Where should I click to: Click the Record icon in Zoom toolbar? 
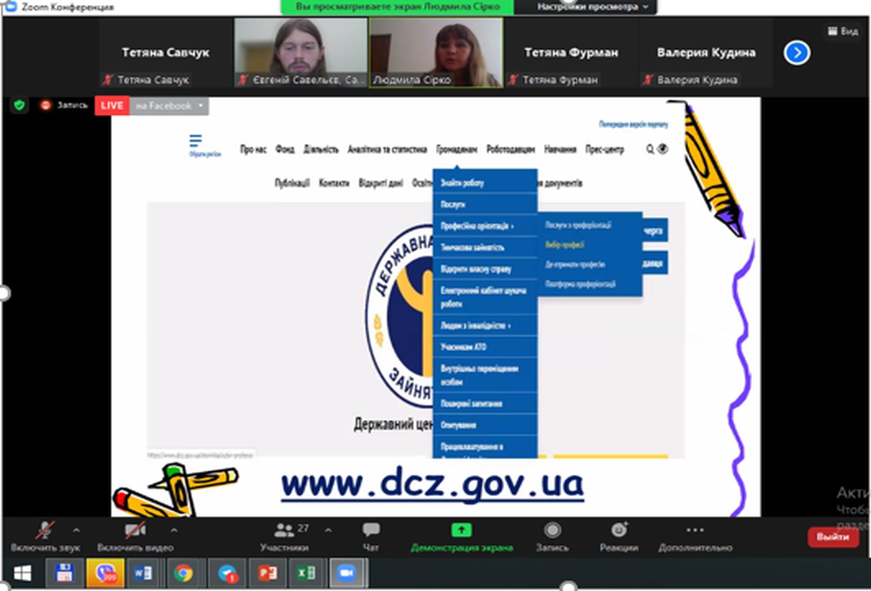tap(552, 530)
